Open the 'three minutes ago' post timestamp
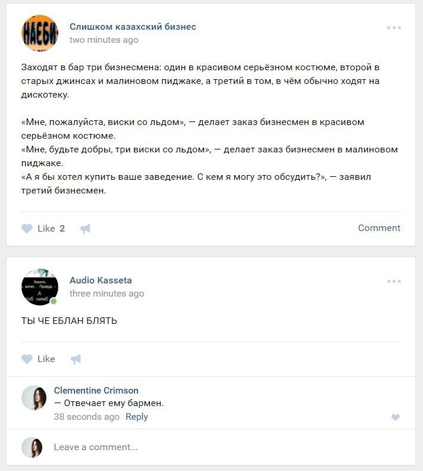423x471 pixels. tap(106, 293)
